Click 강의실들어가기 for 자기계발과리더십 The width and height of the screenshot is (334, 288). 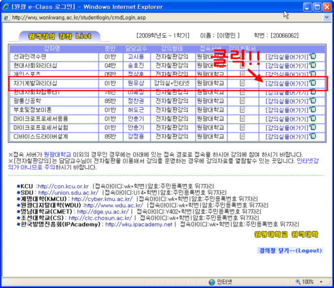[287, 84]
